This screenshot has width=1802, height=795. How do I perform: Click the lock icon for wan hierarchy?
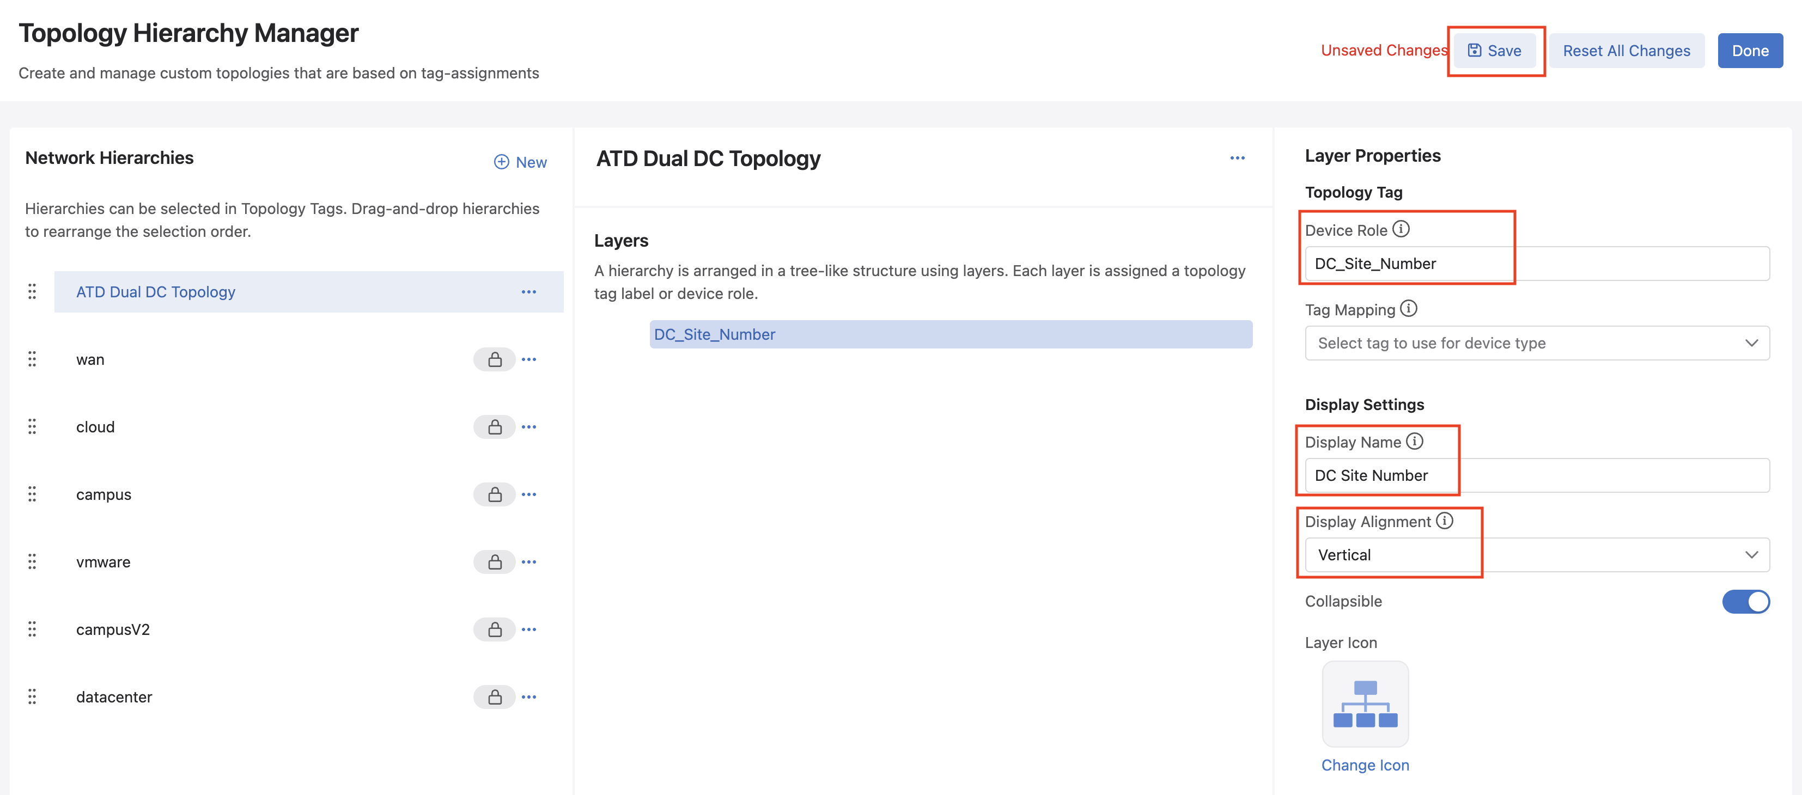(x=495, y=359)
